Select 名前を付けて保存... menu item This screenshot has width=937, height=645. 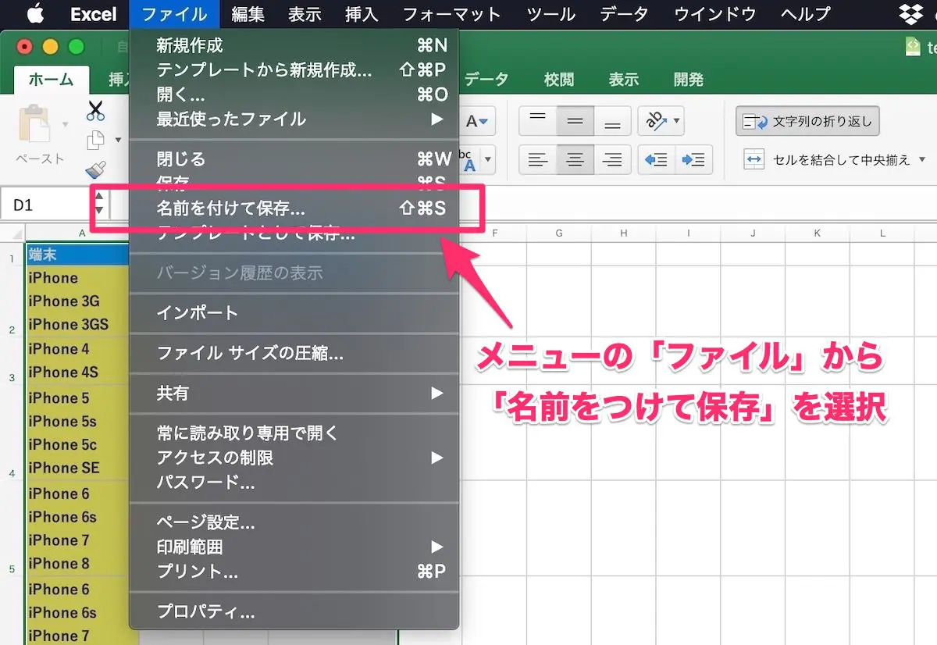click(294, 208)
